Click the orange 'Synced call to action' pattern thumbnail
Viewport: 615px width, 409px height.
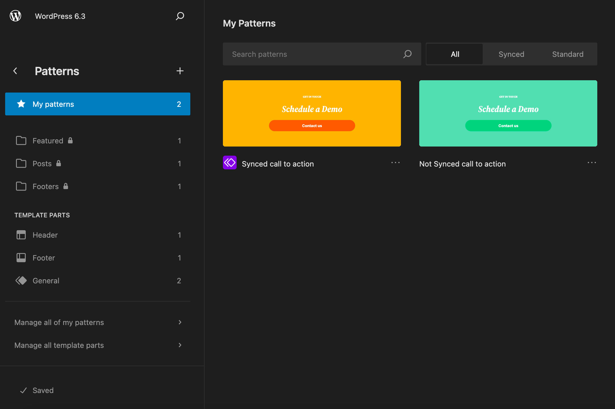pos(312,113)
